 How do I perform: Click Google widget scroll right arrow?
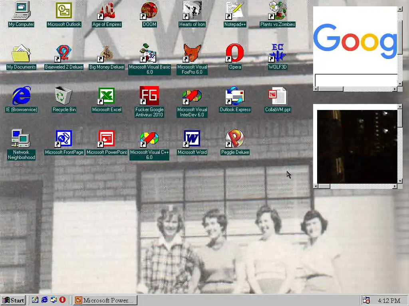coord(395,89)
